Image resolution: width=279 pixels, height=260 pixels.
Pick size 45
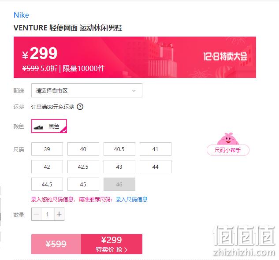[83, 184]
